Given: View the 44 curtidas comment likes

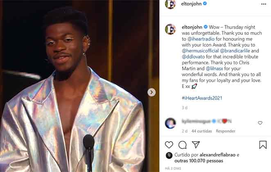Looking at the screenshot, I should pyautogui.click(x=202, y=131).
